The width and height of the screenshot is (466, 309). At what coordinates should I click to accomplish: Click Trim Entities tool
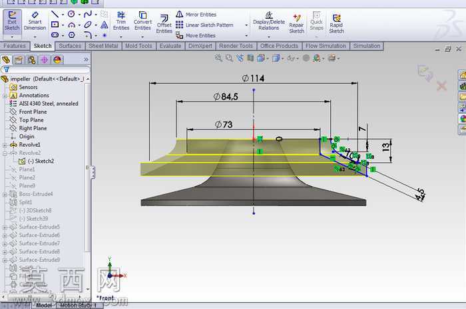[121, 21]
